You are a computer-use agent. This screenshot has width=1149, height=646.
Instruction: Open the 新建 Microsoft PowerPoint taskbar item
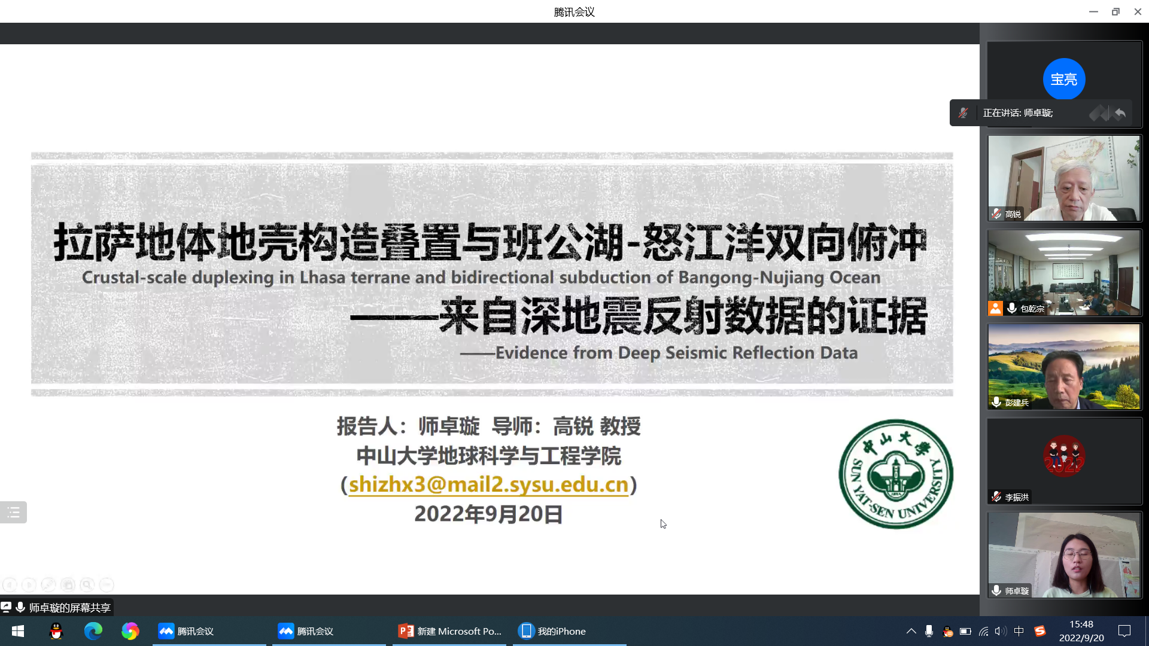tap(449, 631)
